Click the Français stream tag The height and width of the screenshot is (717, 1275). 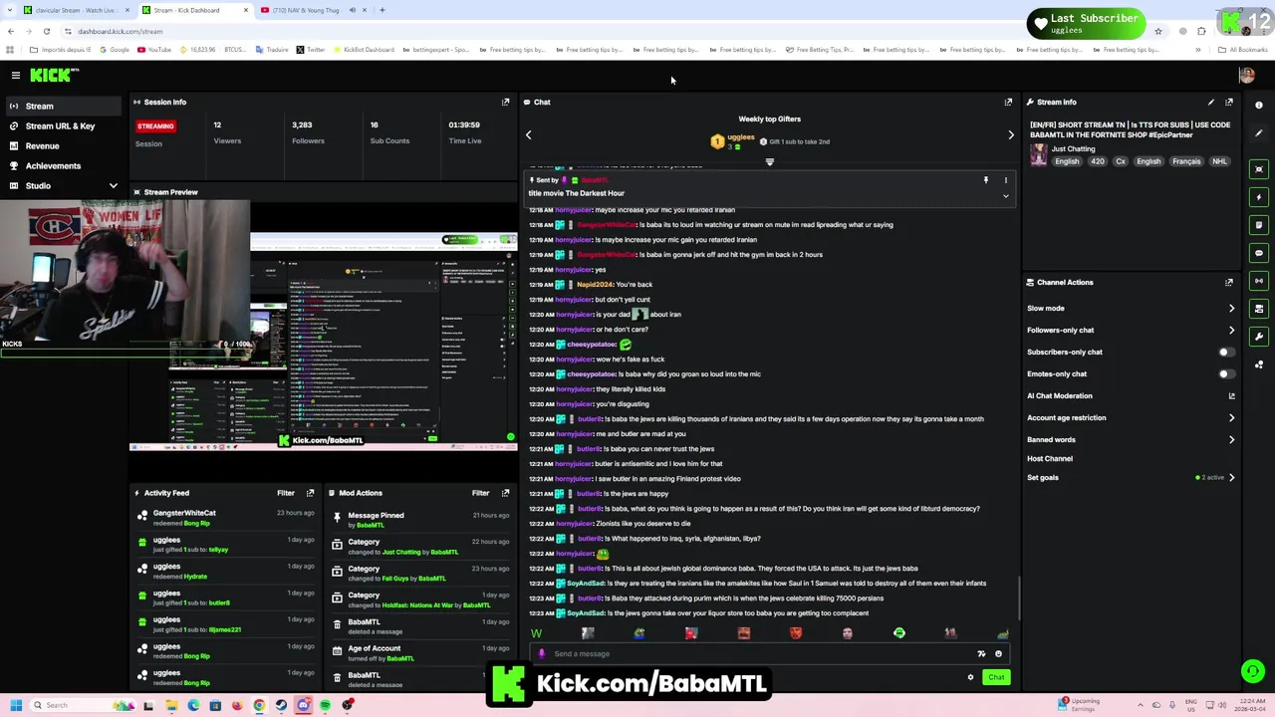[1186, 161]
